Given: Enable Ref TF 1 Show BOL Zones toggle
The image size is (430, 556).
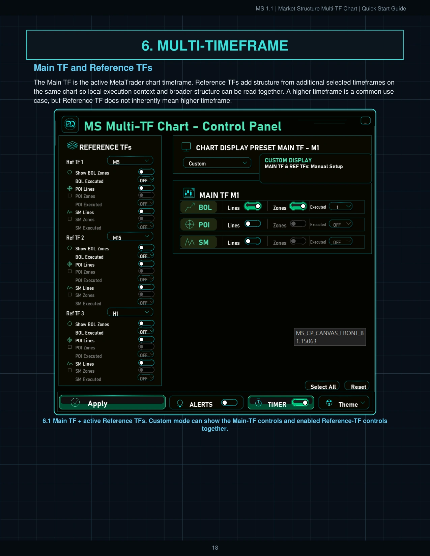Looking at the screenshot, I should coord(146,172).
